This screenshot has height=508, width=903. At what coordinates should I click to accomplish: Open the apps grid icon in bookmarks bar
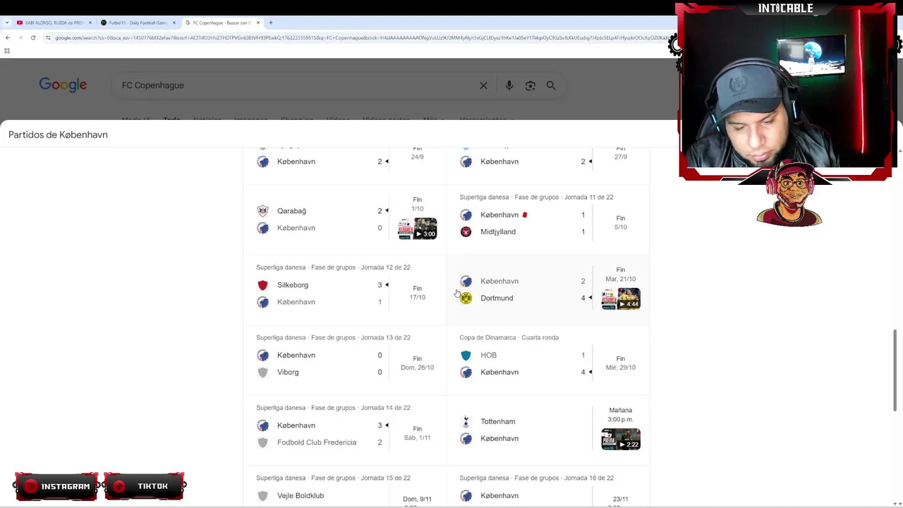tap(7, 51)
